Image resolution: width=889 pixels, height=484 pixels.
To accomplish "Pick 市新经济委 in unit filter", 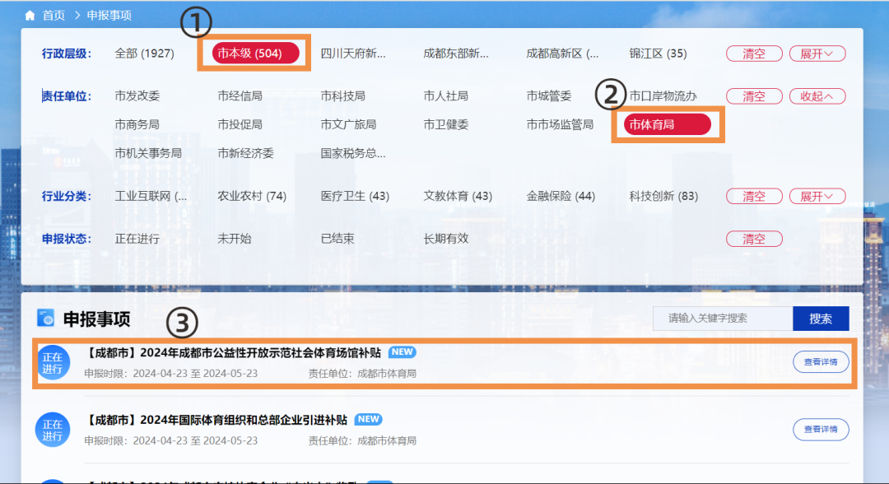I will tap(245, 153).
